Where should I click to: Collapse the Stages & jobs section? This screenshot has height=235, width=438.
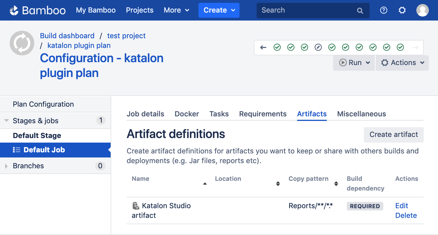tap(7, 121)
